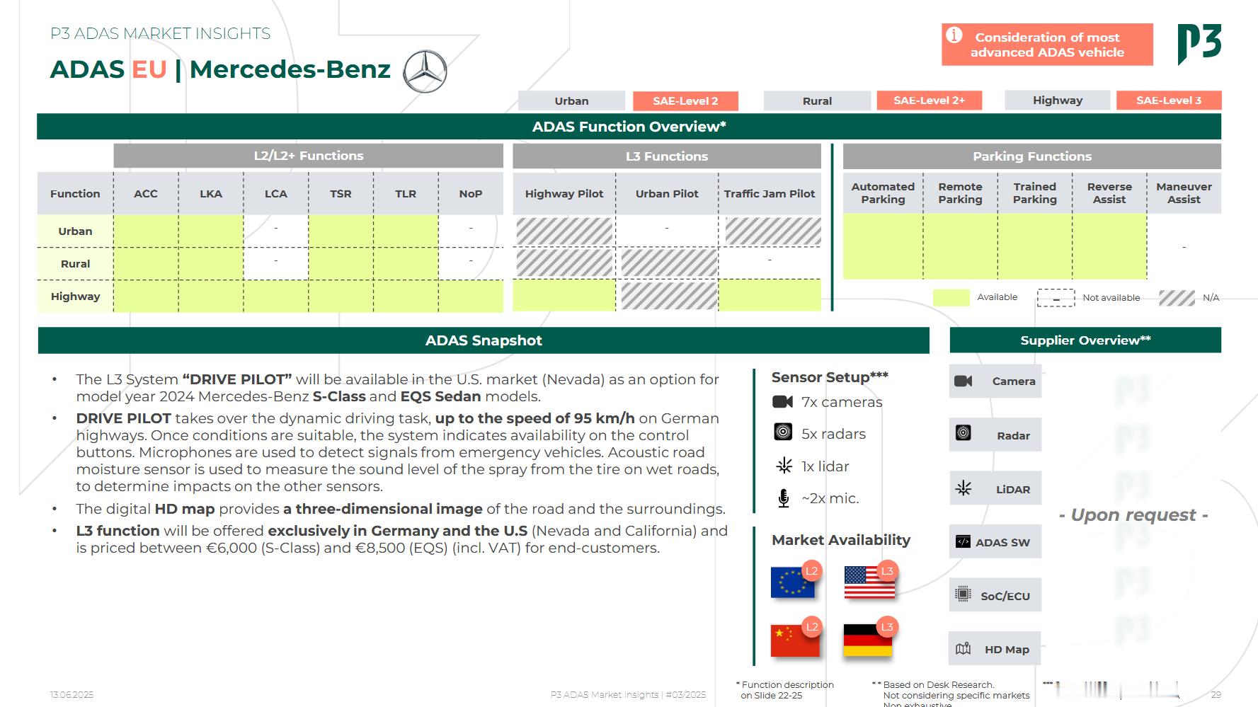The image size is (1258, 707).
Task: Click the 13.06.2025 date in footer
Action: coord(72,694)
